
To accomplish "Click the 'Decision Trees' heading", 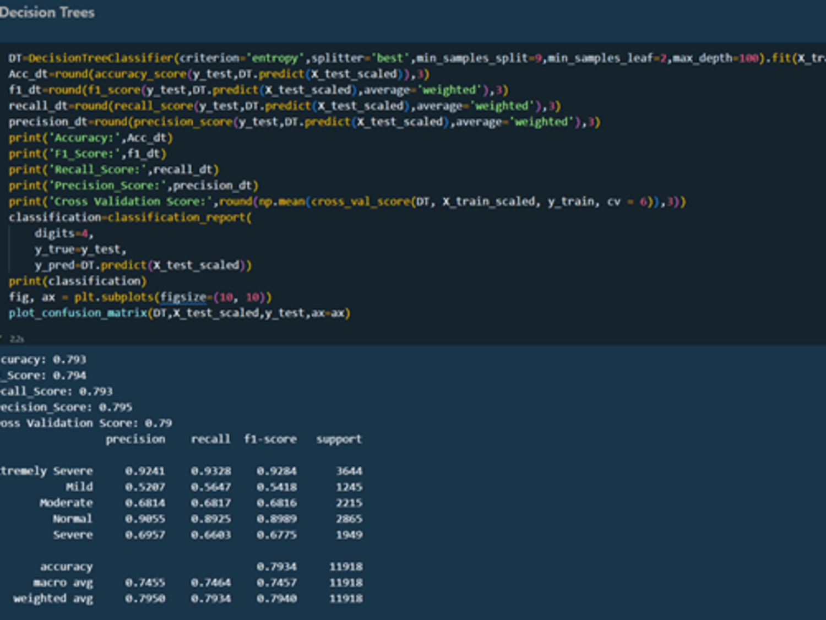I will coord(47,12).
